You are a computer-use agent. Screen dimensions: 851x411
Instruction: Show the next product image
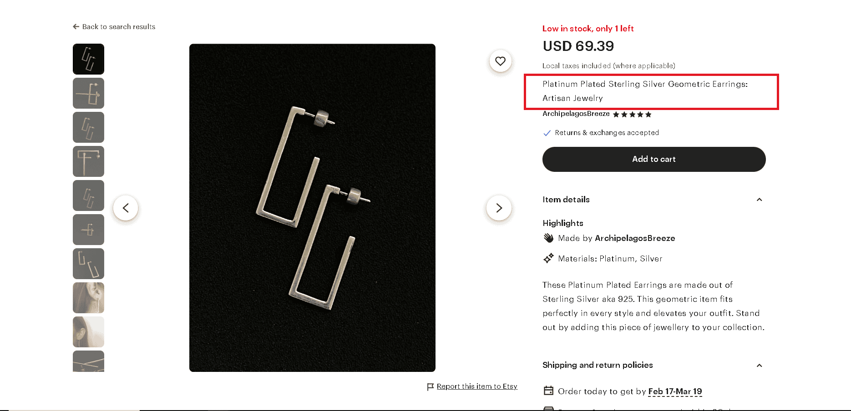pyautogui.click(x=499, y=208)
